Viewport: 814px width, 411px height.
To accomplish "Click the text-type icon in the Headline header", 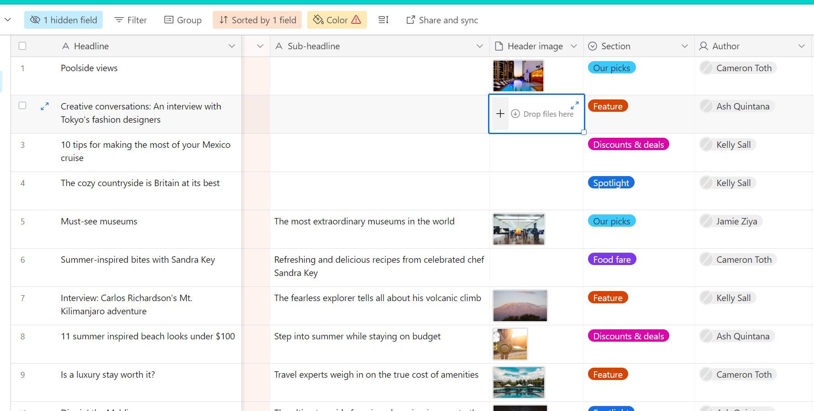I will click(67, 46).
